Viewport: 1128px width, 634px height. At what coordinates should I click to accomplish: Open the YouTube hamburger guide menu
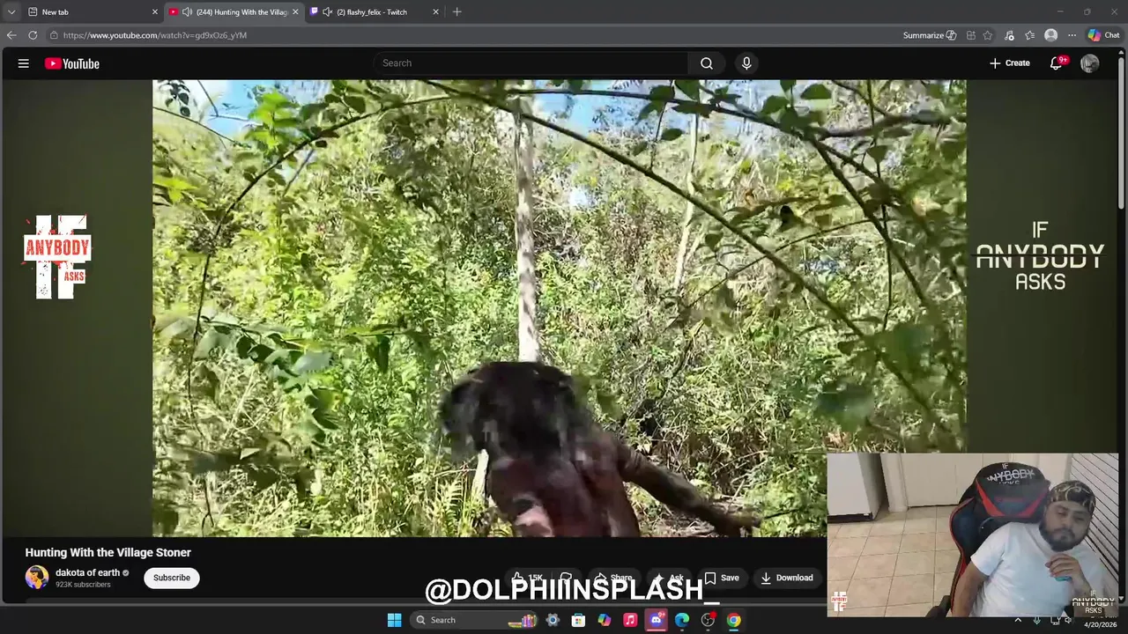pos(24,63)
